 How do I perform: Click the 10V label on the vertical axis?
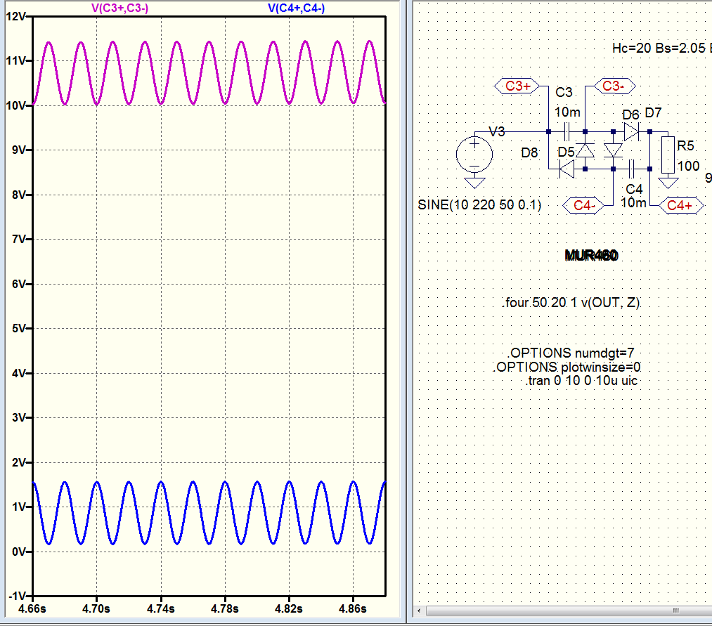(x=16, y=106)
